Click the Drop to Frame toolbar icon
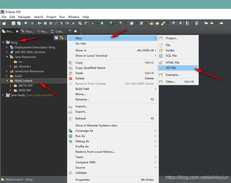The image size is (231, 183). pyautogui.click(x=80, y=23)
